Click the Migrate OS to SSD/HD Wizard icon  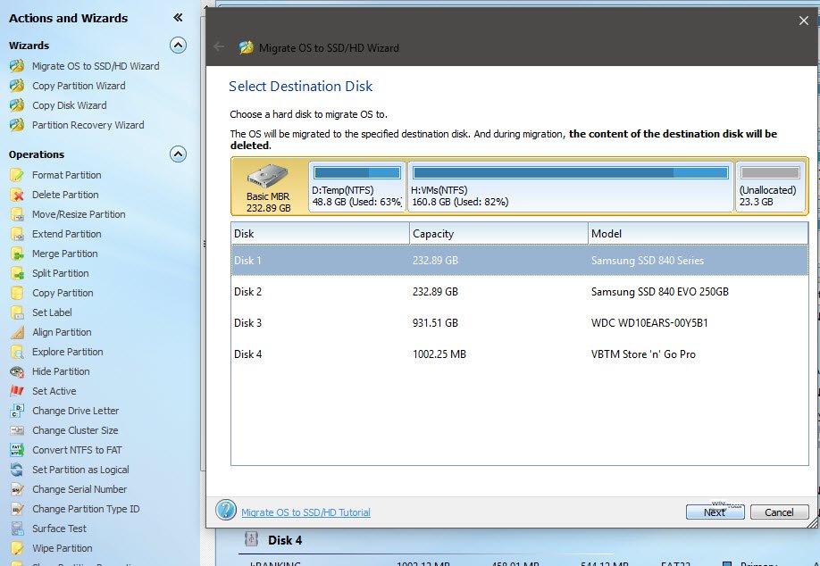(17, 66)
